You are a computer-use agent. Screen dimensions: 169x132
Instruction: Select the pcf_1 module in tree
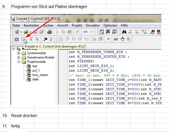[36, 71]
